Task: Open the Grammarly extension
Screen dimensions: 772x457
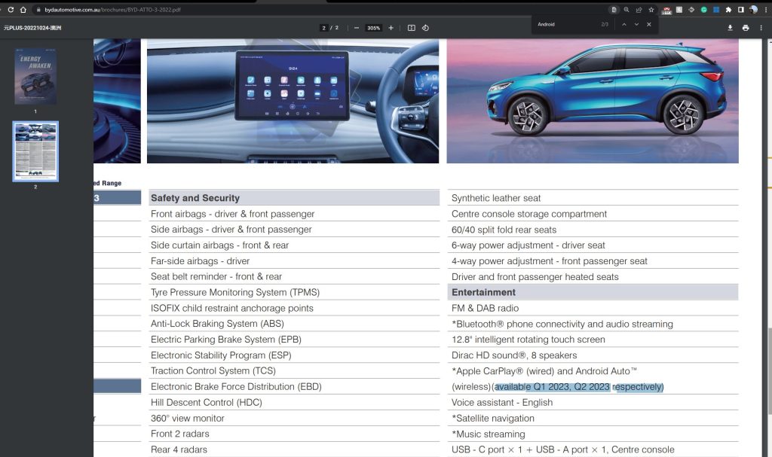Action: point(703,10)
